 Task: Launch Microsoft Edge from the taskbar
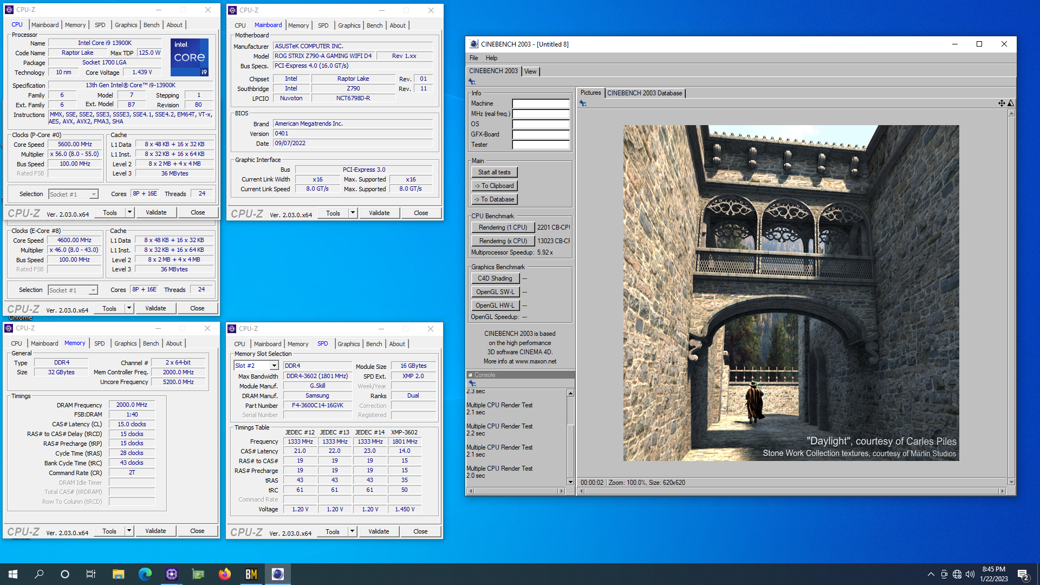click(x=145, y=574)
